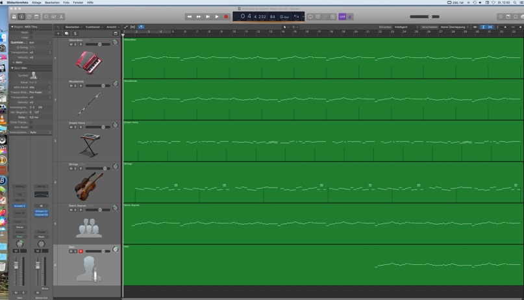Image resolution: width=524 pixels, height=300 pixels.
Task: Open the Keine Überlappung dropdown
Action: [455, 27]
